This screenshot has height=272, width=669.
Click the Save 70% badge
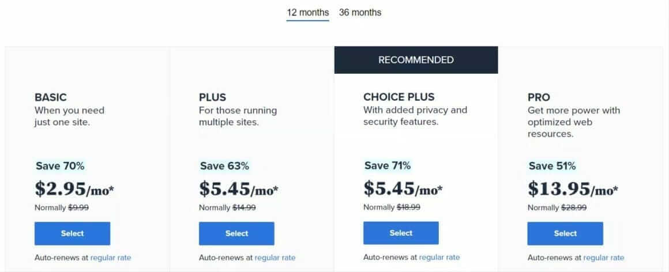(60, 166)
